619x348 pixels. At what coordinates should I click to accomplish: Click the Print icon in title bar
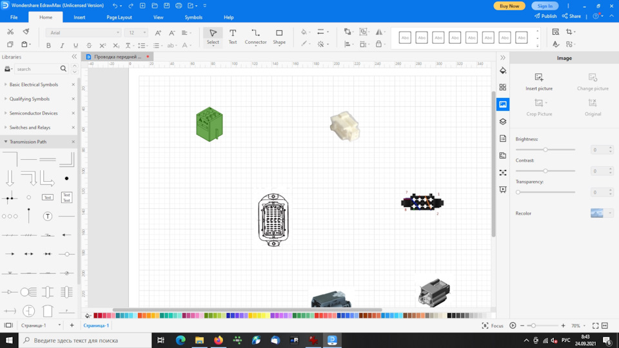click(x=179, y=6)
